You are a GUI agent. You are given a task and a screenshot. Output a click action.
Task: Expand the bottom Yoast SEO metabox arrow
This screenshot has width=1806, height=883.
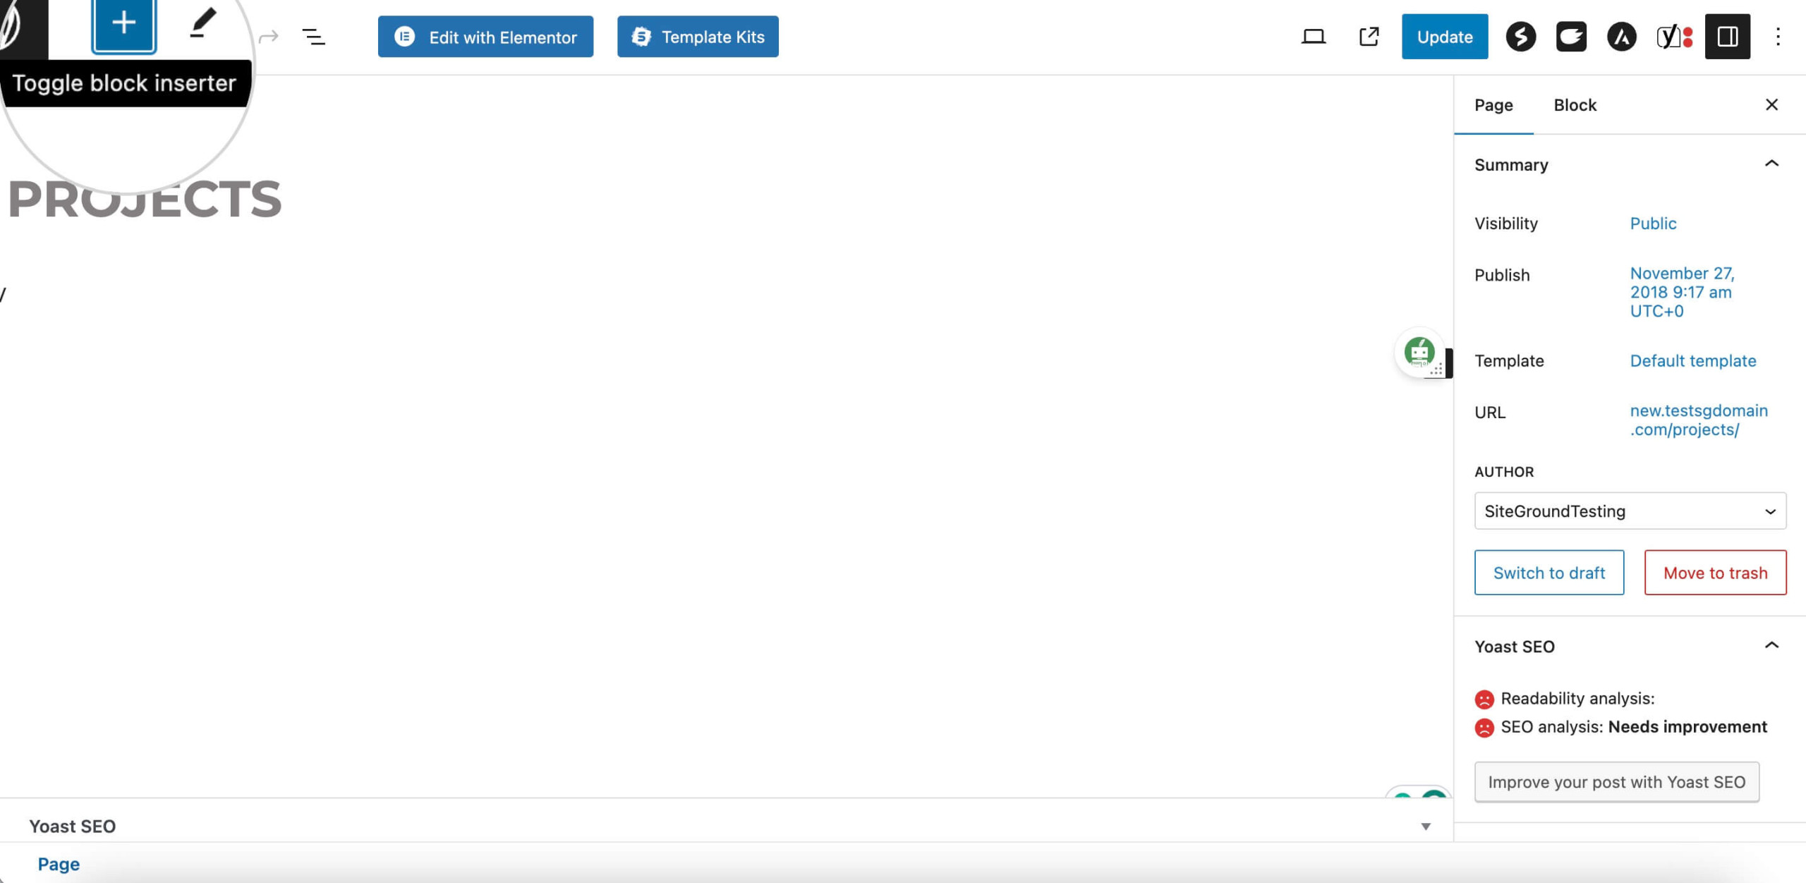click(x=1425, y=827)
